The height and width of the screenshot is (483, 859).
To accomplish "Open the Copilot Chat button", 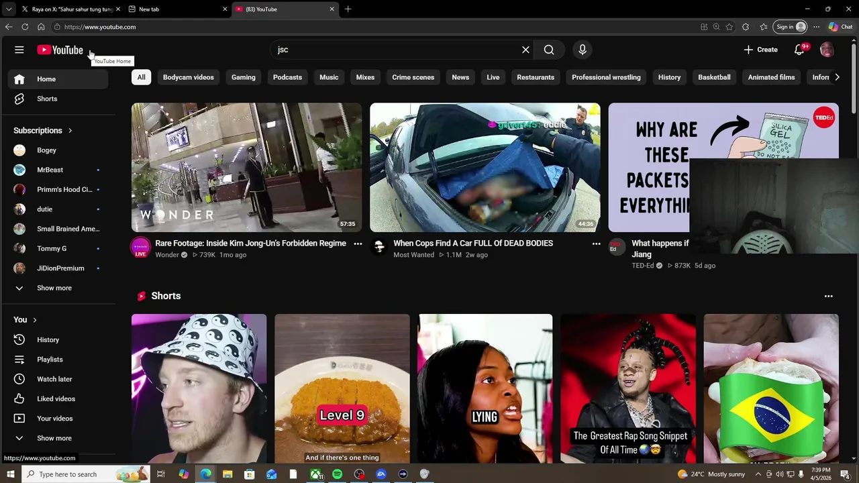I will click(x=840, y=27).
